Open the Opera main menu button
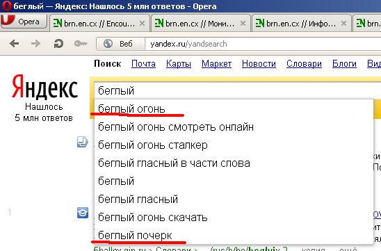Viewport: 381px width, 251px height. (x=24, y=22)
